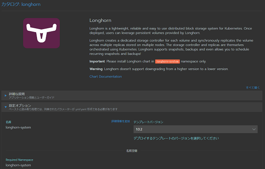
Task: Click the Longhorn heading text
Action: (x=101, y=20)
